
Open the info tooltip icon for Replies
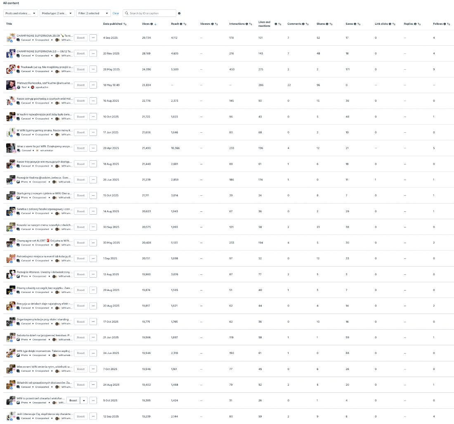(415, 24)
